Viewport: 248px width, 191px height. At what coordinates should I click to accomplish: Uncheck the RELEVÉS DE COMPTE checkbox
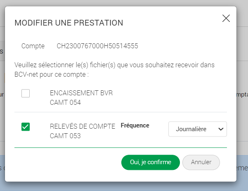click(x=26, y=127)
